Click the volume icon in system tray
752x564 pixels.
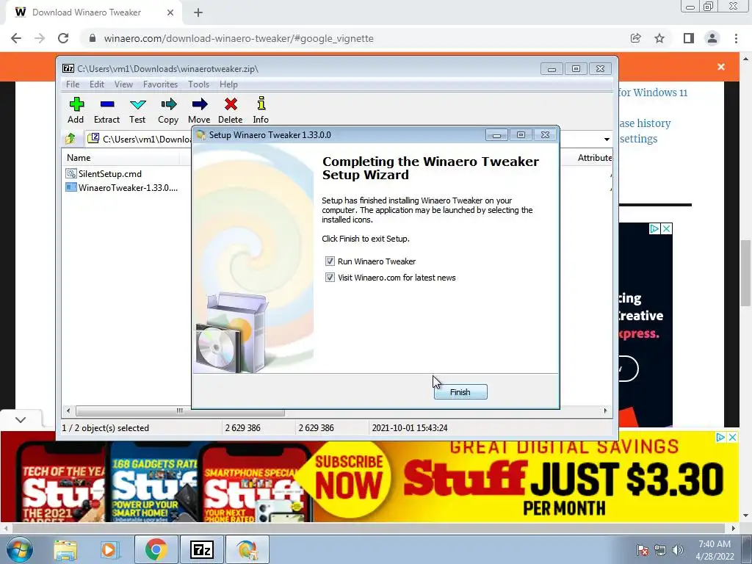pos(678,550)
